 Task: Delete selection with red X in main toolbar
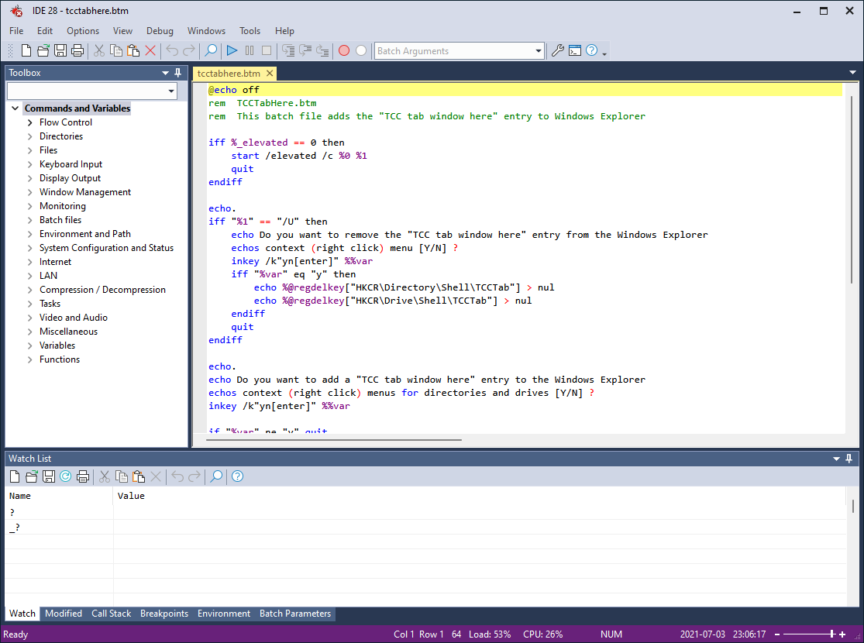pos(150,50)
